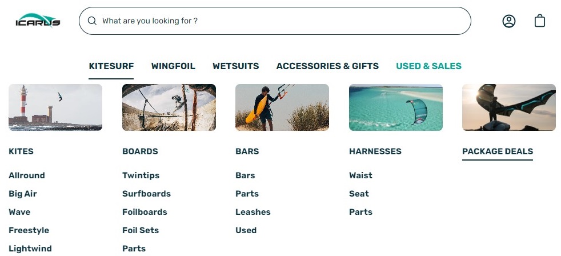Open the shopping bag cart icon
The image size is (561, 256).
[540, 21]
